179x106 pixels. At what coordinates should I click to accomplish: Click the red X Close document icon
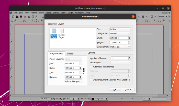(x=25, y=17)
